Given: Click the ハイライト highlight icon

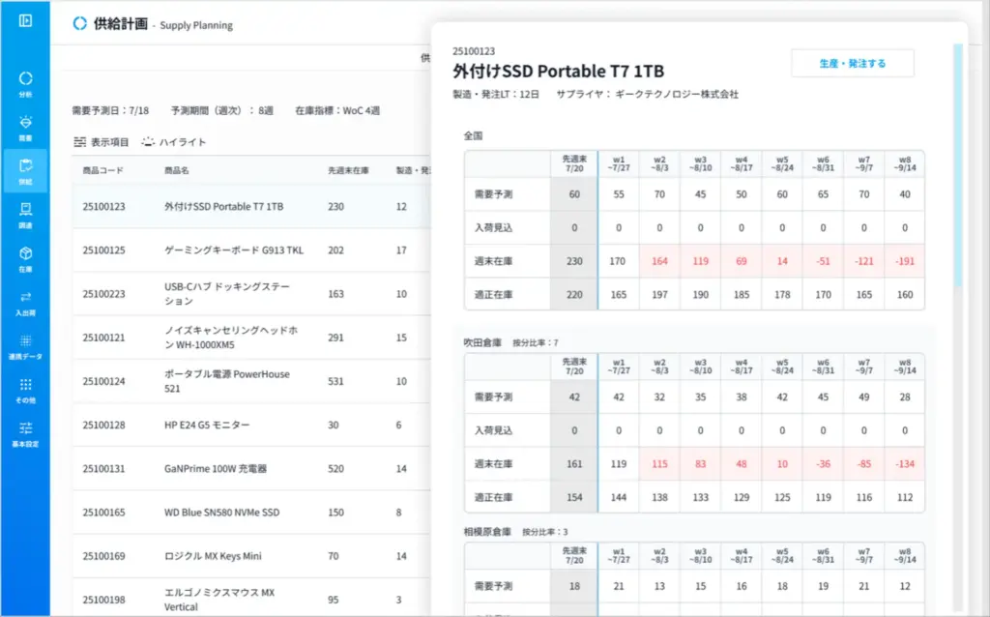Looking at the screenshot, I should 148,142.
